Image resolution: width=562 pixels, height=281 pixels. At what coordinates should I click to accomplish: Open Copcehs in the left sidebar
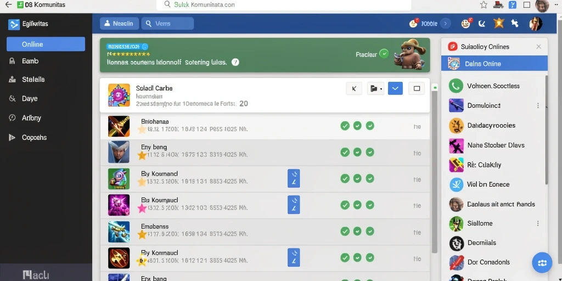(34, 137)
